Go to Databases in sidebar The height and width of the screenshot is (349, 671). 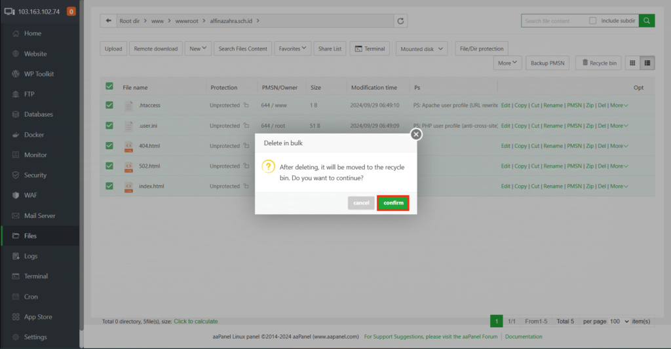(x=38, y=115)
